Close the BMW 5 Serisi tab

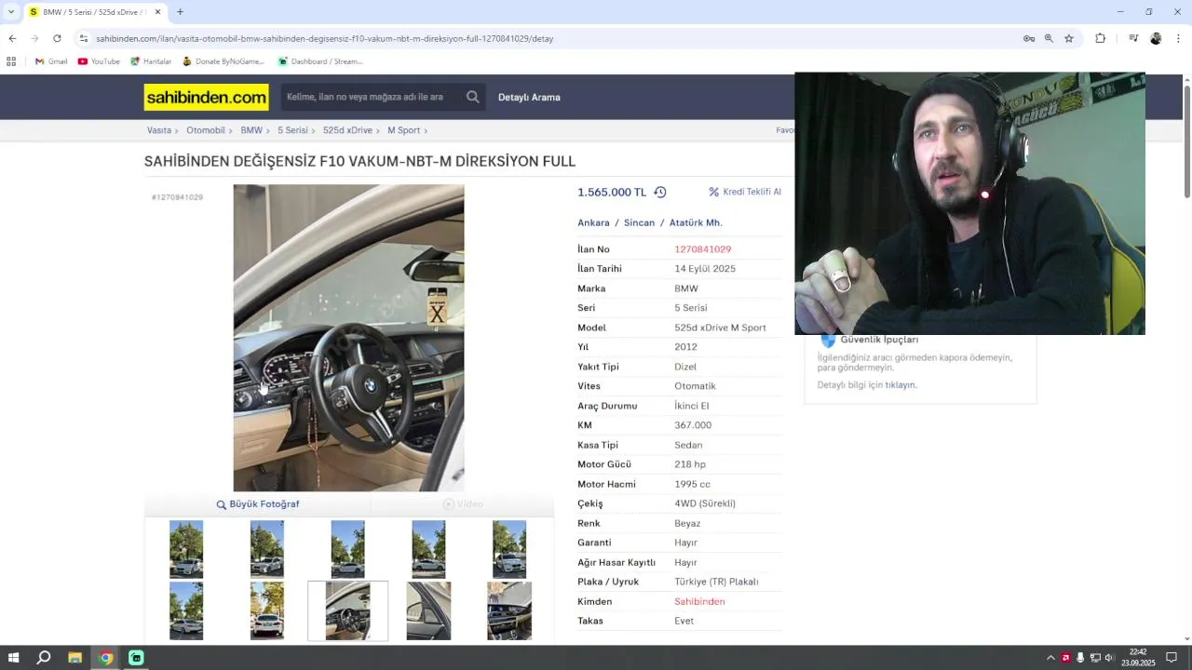(157, 12)
